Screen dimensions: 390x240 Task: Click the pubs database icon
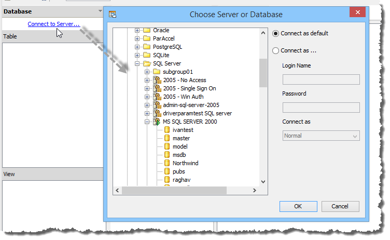tap(167, 171)
